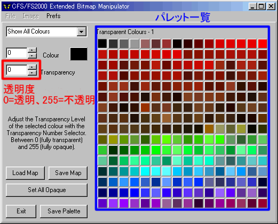Click the Load Map button
This screenshot has width=278, height=224.
click(25, 173)
